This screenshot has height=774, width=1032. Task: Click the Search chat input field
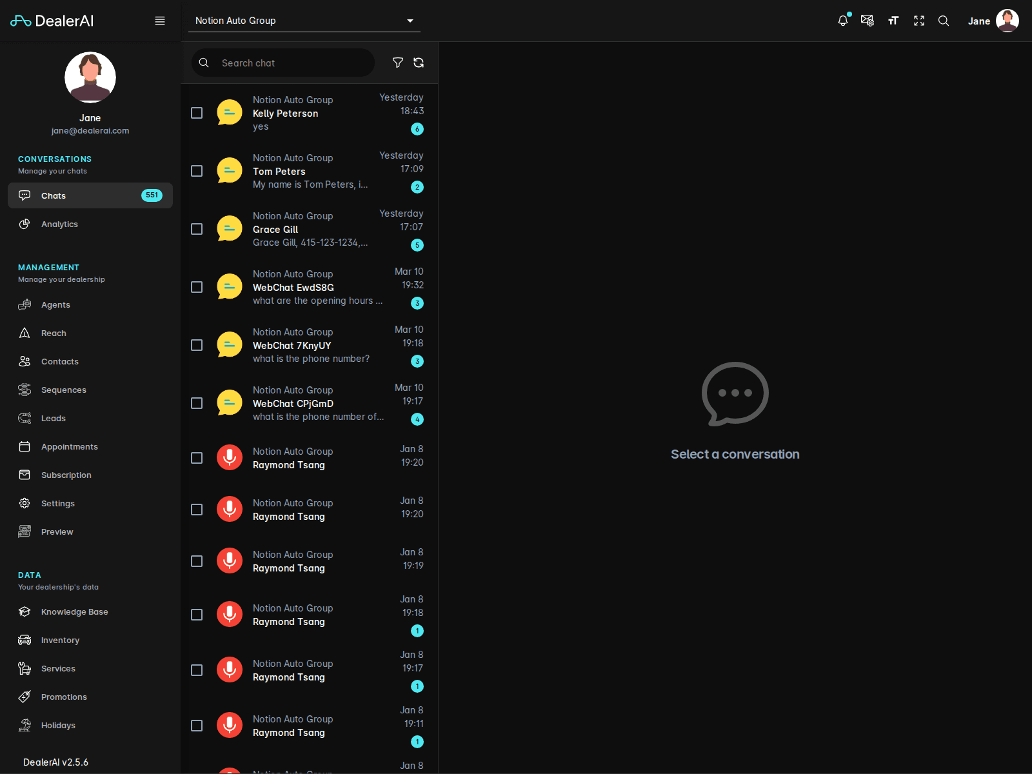pyautogui.click(x=293, y=63)
